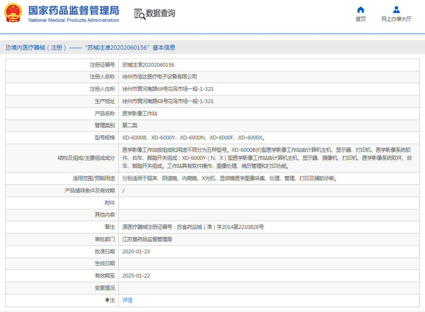Click the model list starting with XD-6000B
The image size is (425, 312).
[194, 138]
